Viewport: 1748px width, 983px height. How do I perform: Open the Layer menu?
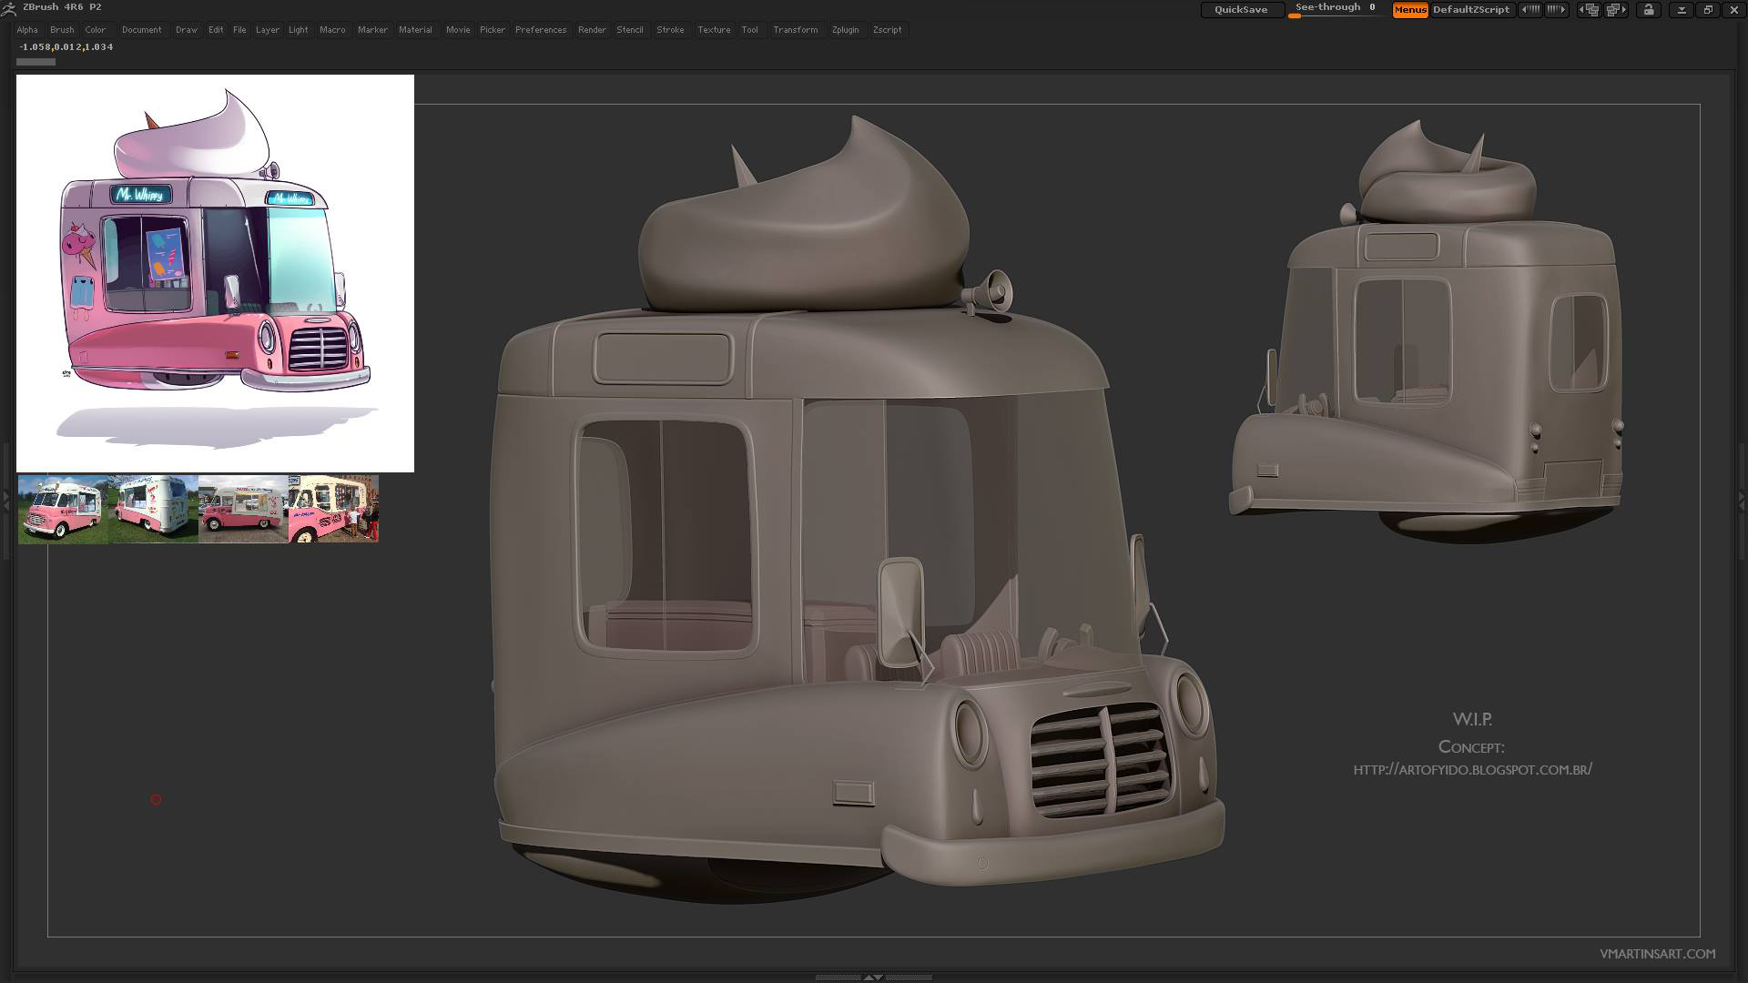tap(268, 30)
